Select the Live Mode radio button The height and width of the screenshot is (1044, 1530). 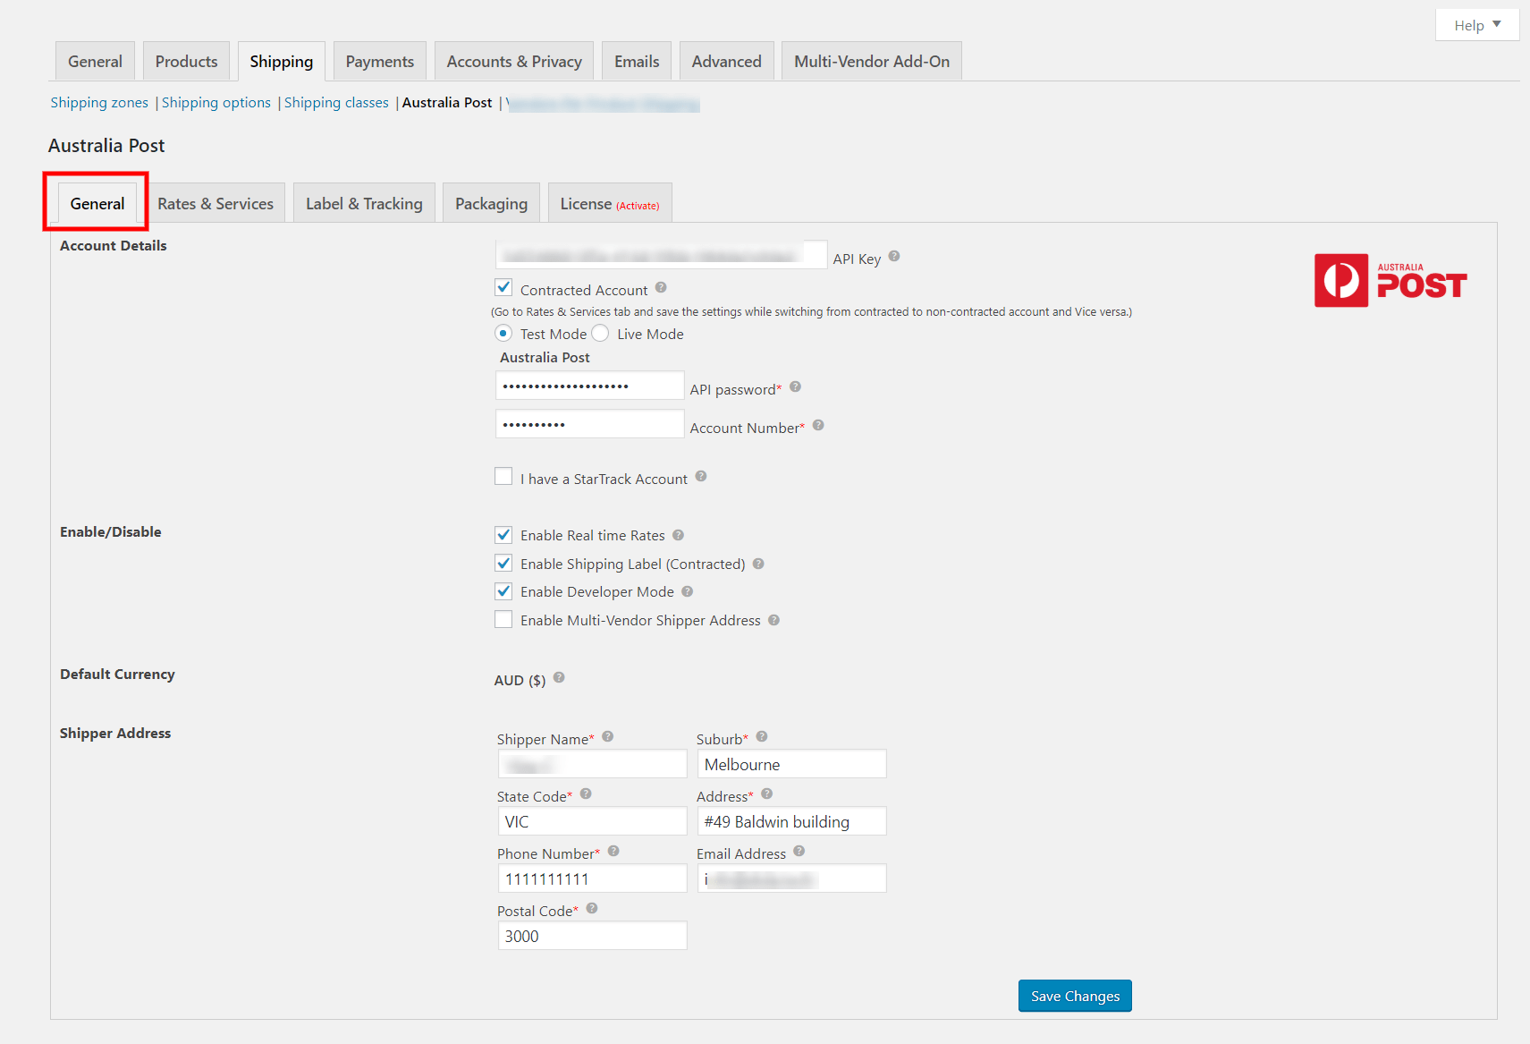coord(600,333)
